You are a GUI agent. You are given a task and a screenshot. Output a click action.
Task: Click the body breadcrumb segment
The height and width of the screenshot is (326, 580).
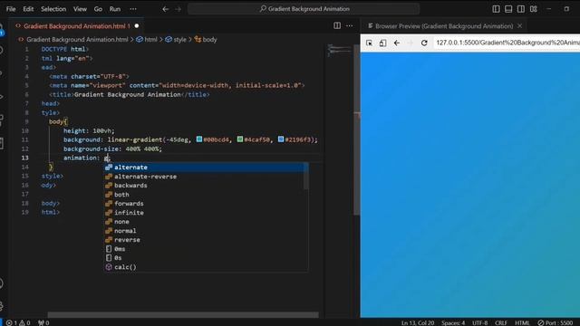tap(209, 40)
